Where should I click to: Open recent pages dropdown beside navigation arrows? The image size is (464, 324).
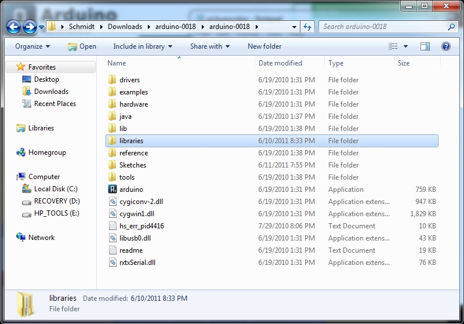pyautogui.click(x=41, y=27)
